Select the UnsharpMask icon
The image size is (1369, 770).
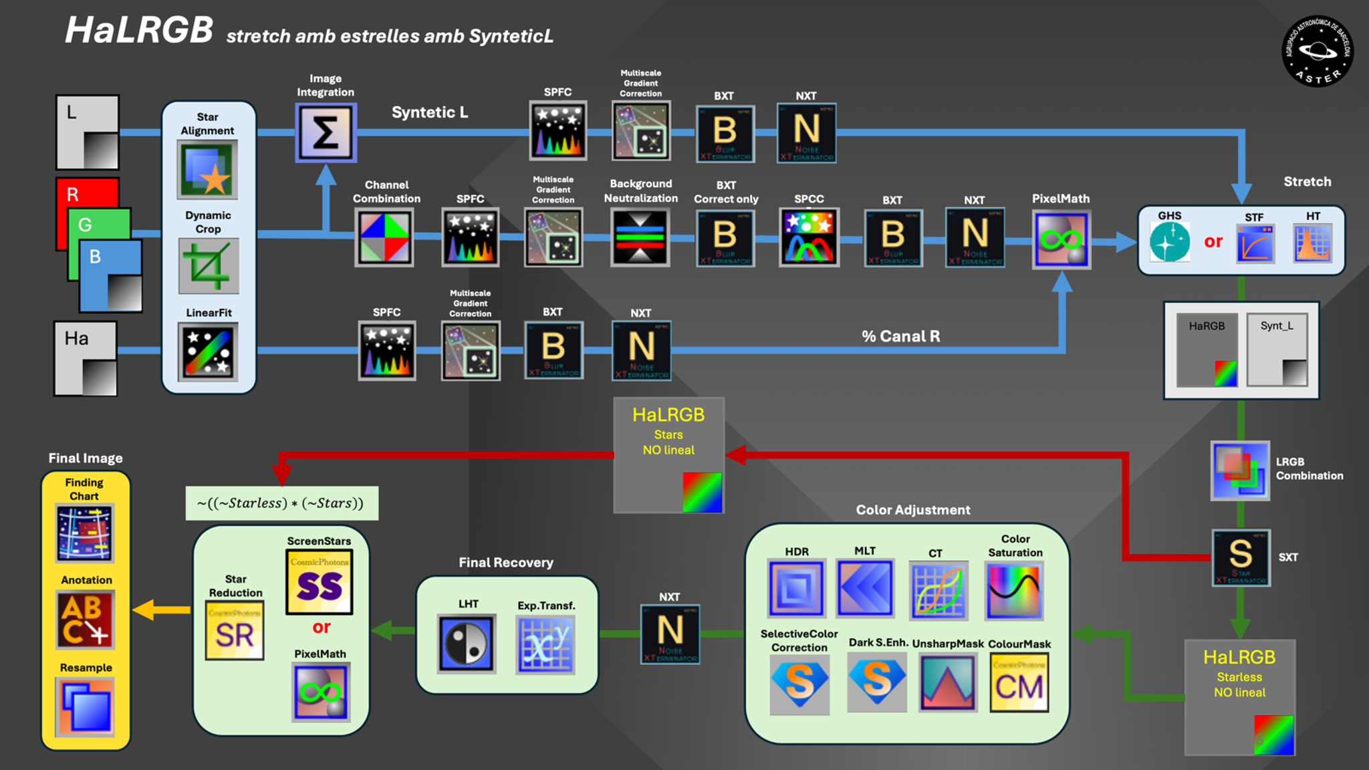coord(948,682)
